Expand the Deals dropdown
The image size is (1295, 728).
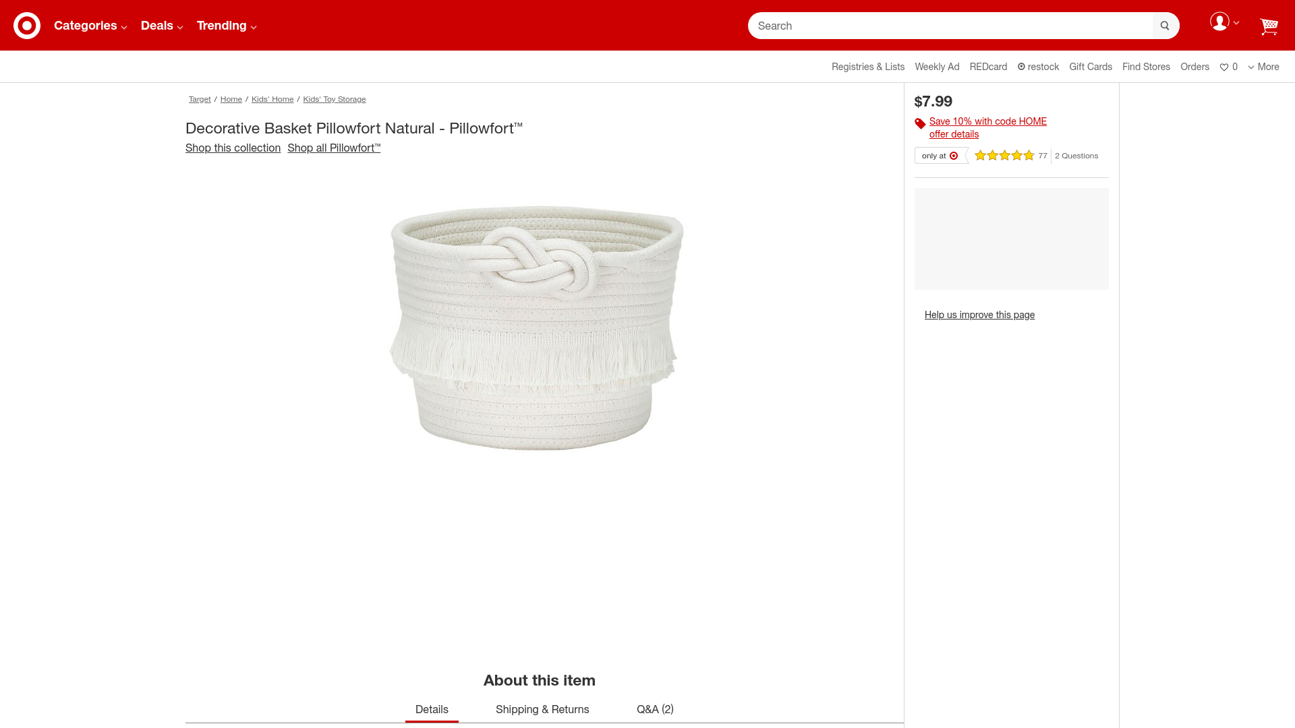pyautogui.click(x=162, y=26)
